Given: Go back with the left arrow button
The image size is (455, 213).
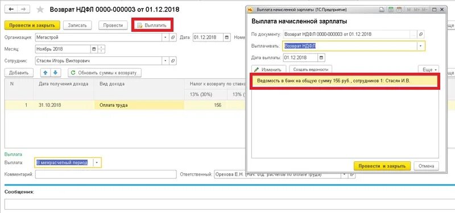Looking at the screenshot, I should (11, 9).
